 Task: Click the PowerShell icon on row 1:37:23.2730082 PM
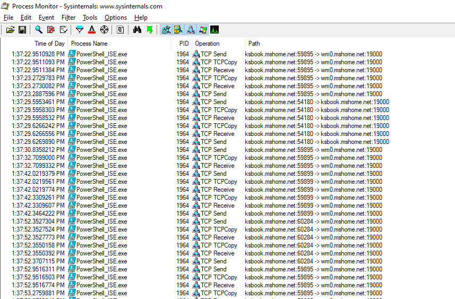(72, 86)
